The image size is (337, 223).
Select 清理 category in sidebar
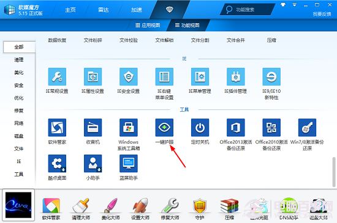pos(19,60)
